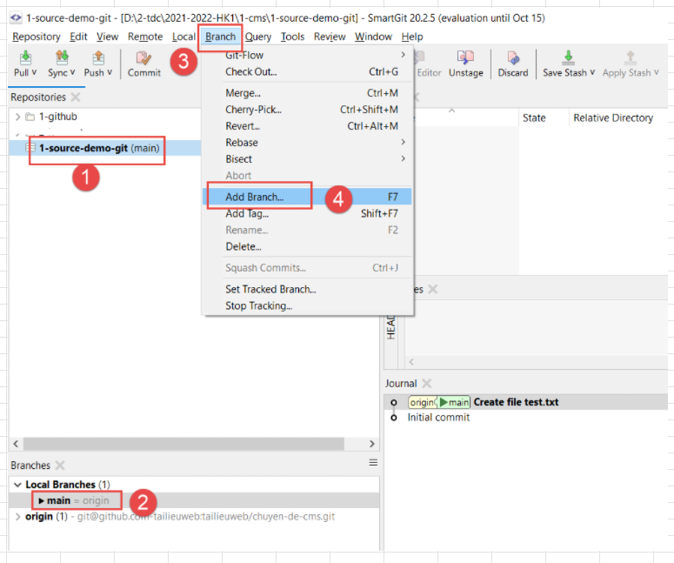Click the Discard toolbar icon

point(513,57)
